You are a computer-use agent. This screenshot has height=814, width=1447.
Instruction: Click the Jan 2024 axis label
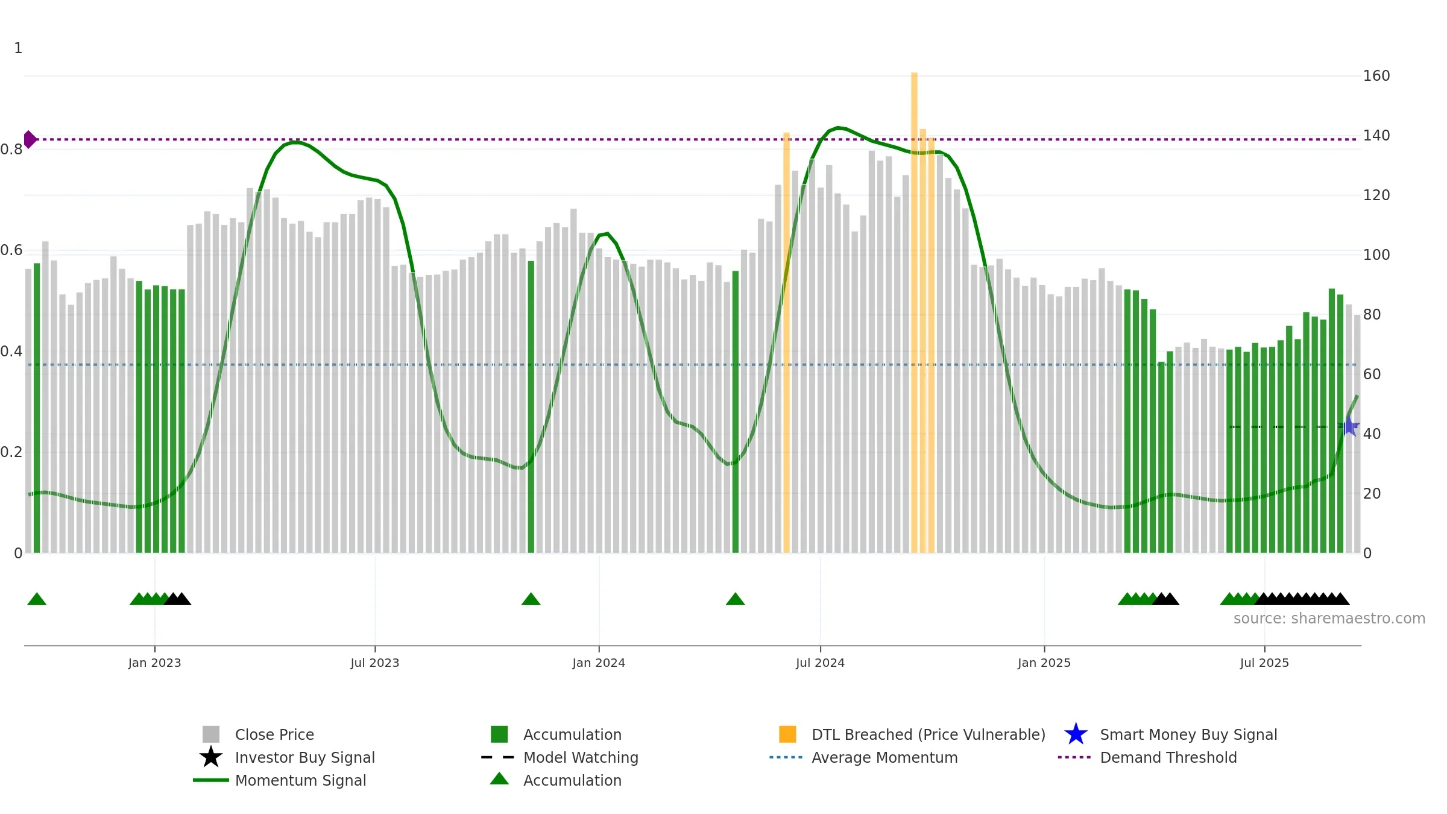pyautogui.click(x=599, y=663)
